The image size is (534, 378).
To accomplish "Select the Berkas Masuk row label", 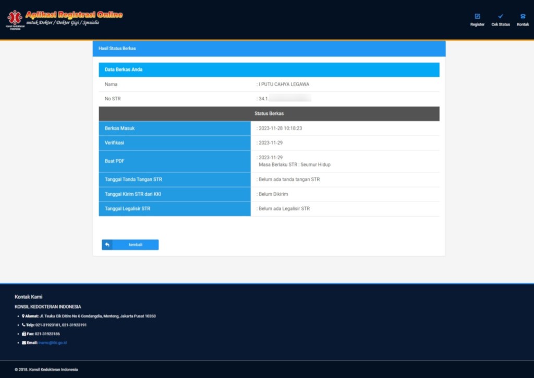I will pyautogui.click(x=120, y=128).
